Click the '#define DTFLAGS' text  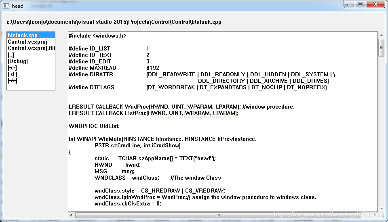tap(91, 87)
